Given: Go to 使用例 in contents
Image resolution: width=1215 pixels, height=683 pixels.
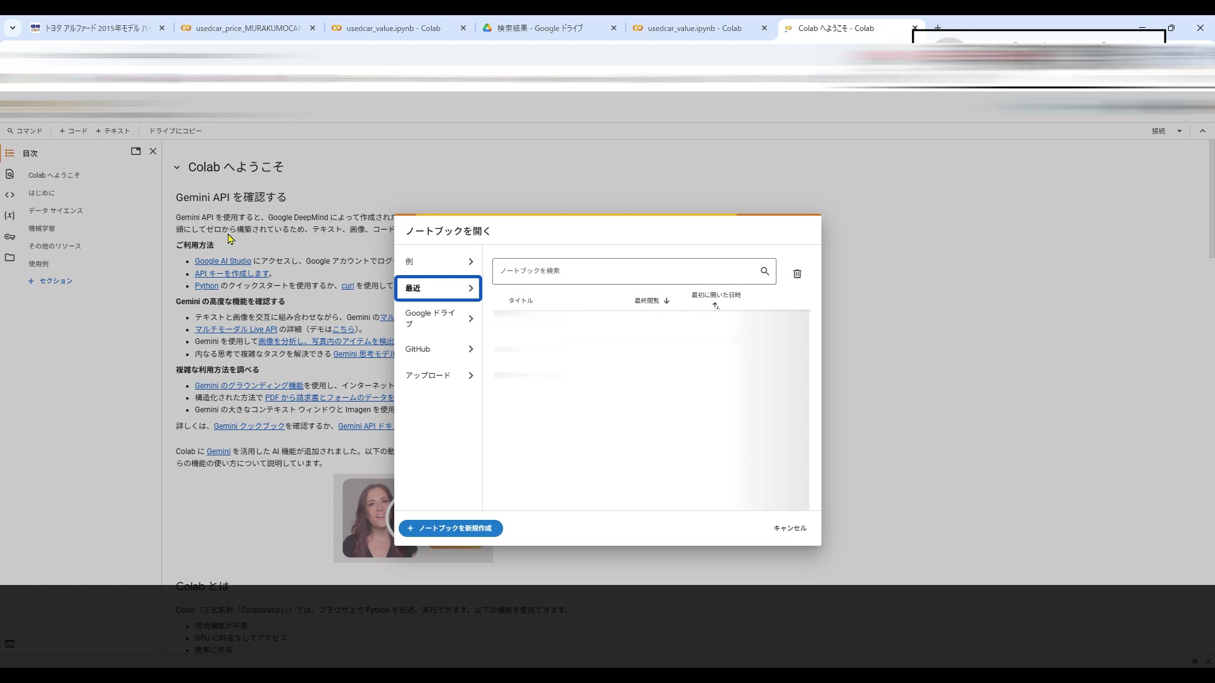Looking at the screenshot, I should click(x=38, y=264).
